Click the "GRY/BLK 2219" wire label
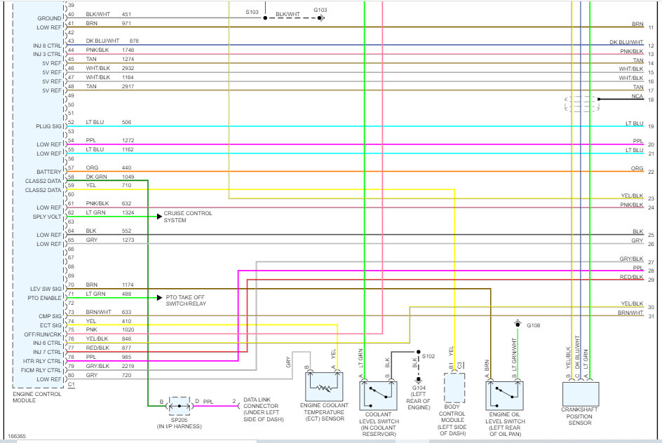This screenshot has height=443, width=662. click(110, 366)
